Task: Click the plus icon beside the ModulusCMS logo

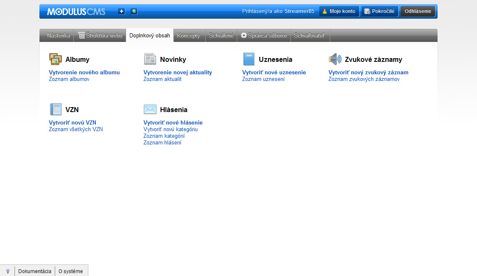Action: 122,11
